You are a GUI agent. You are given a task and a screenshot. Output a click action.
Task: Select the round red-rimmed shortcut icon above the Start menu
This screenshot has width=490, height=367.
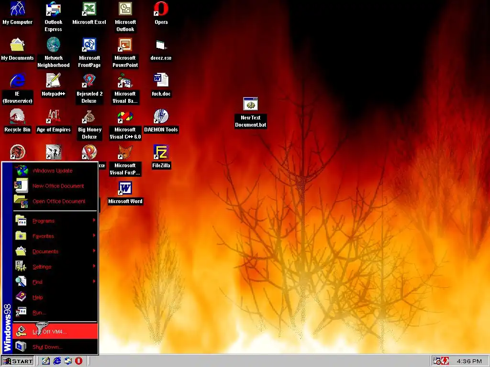click(17, 152)
